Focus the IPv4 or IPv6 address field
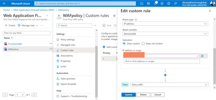This screenshot has height=100, width=216. [162, 61]
